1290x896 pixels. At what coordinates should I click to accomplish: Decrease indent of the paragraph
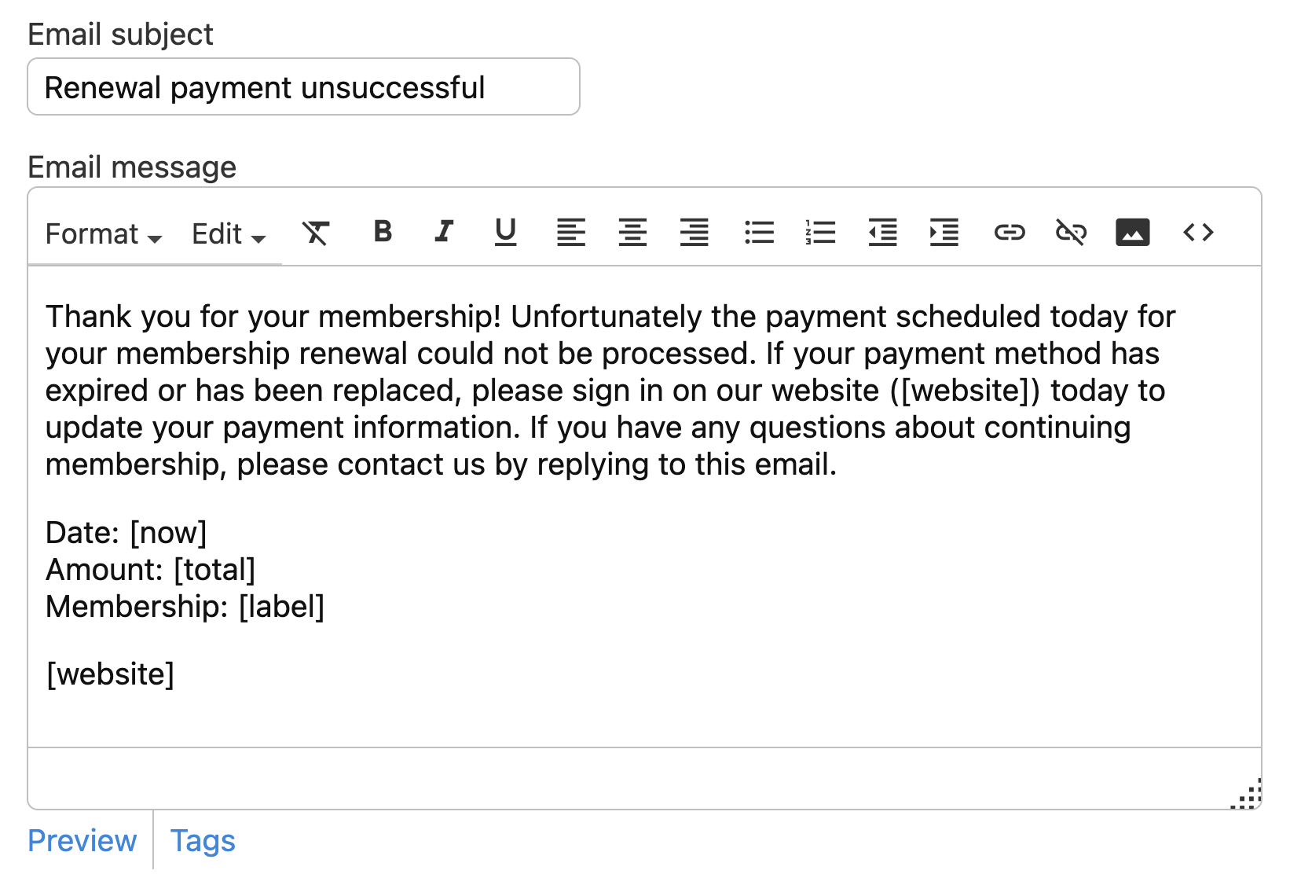[882, 233]
